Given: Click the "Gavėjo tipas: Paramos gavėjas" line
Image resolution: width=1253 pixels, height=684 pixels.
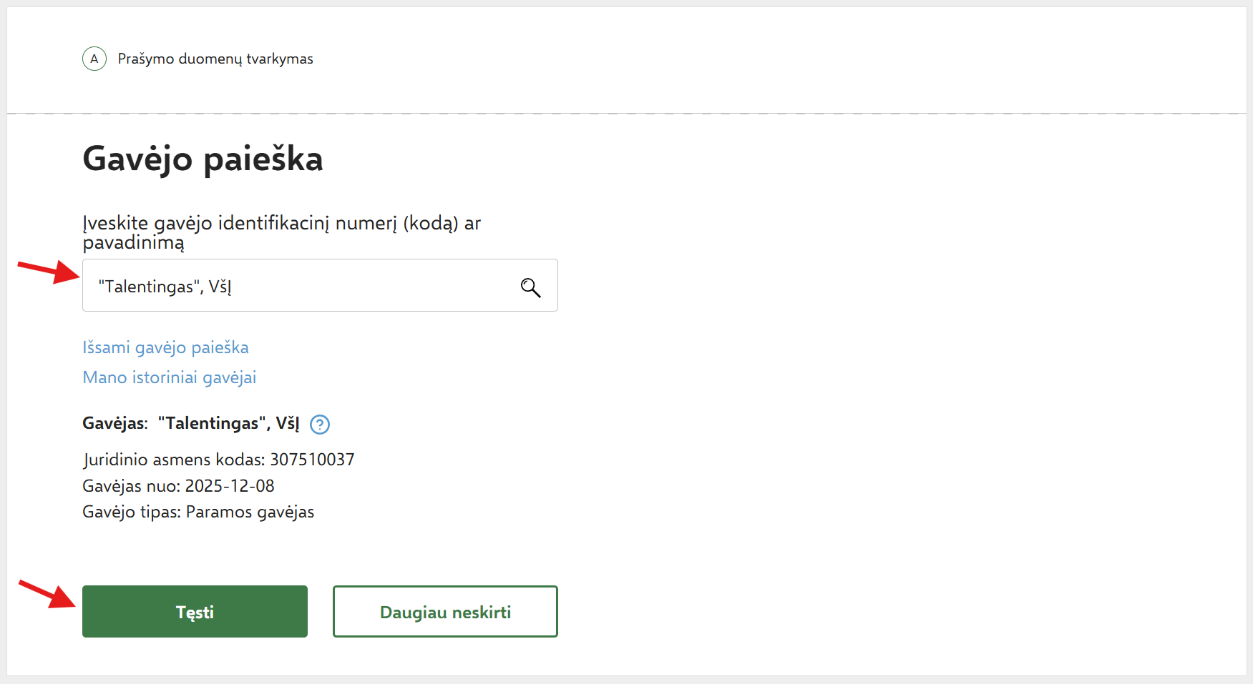Looking at the screenshot, I should pyautogui.click(x=198, y=512).
